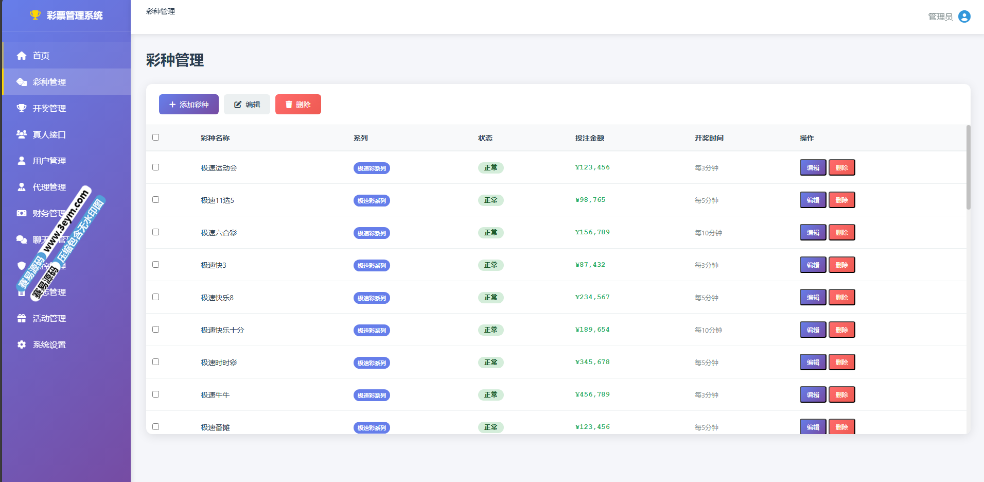Click the table's vertical scrollbar
The height and width of the screenshot is (482, 984).
click(x=968, y=167)
